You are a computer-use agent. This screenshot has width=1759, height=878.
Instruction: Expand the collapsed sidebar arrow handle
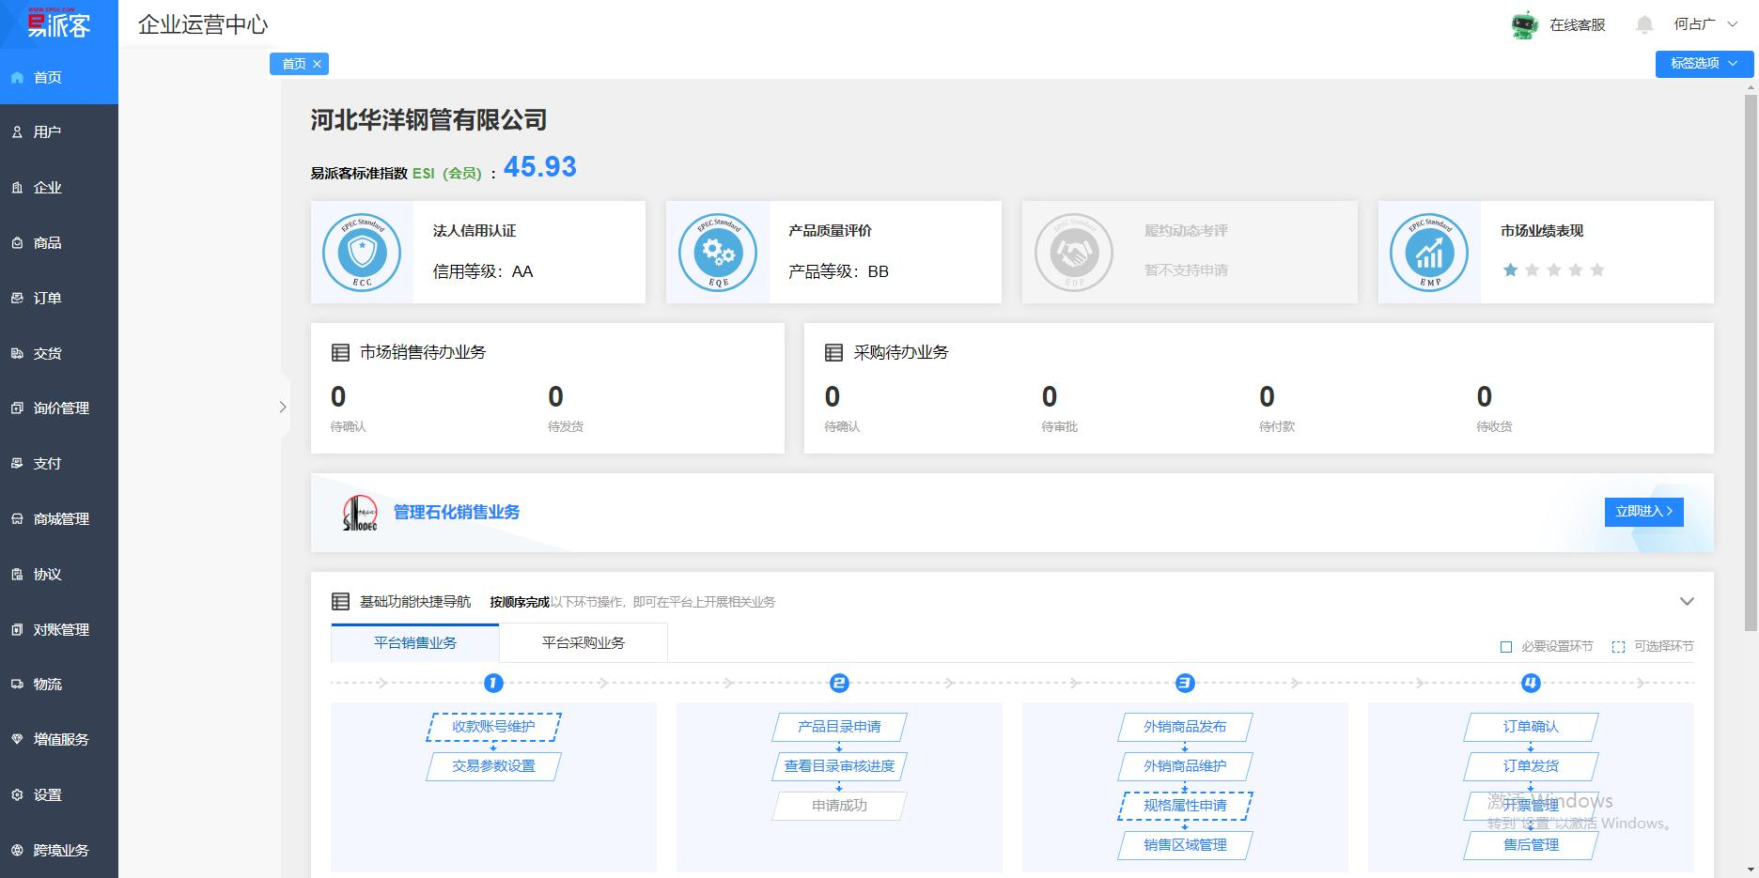tap(282, 408)
